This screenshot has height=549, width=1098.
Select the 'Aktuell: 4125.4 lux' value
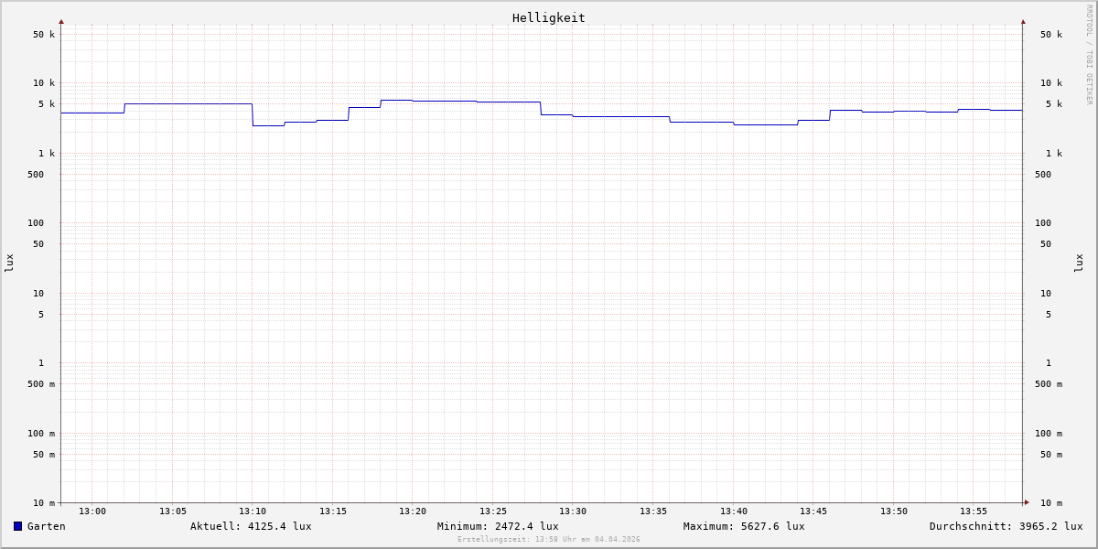click(251, 526)
